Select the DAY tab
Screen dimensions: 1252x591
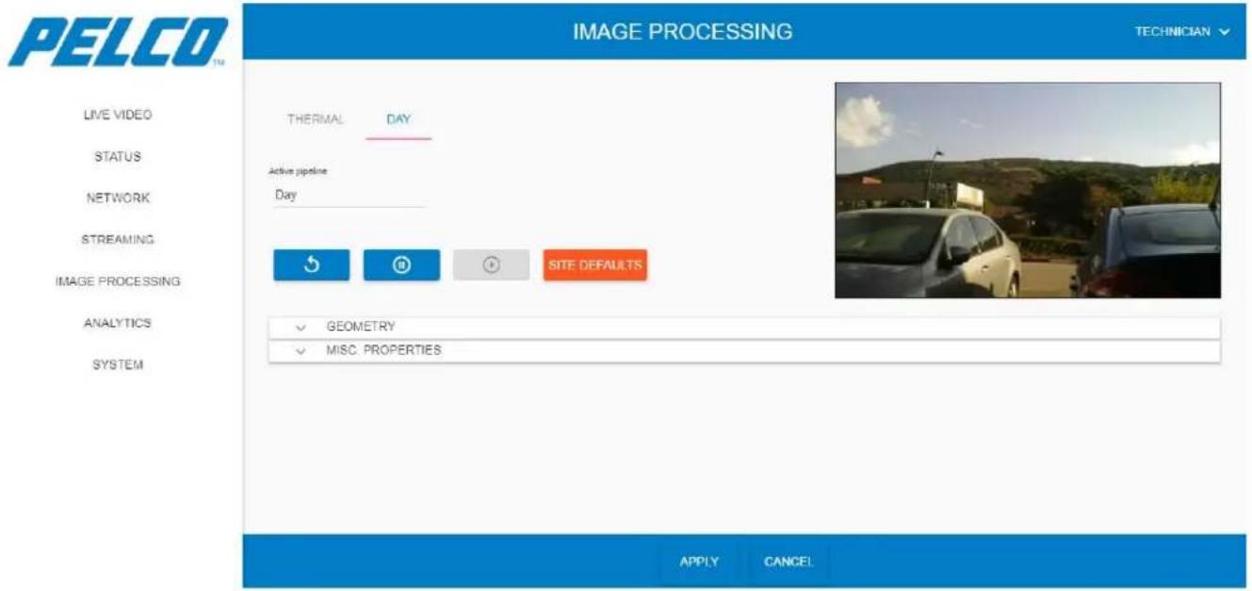coord(398,120)
